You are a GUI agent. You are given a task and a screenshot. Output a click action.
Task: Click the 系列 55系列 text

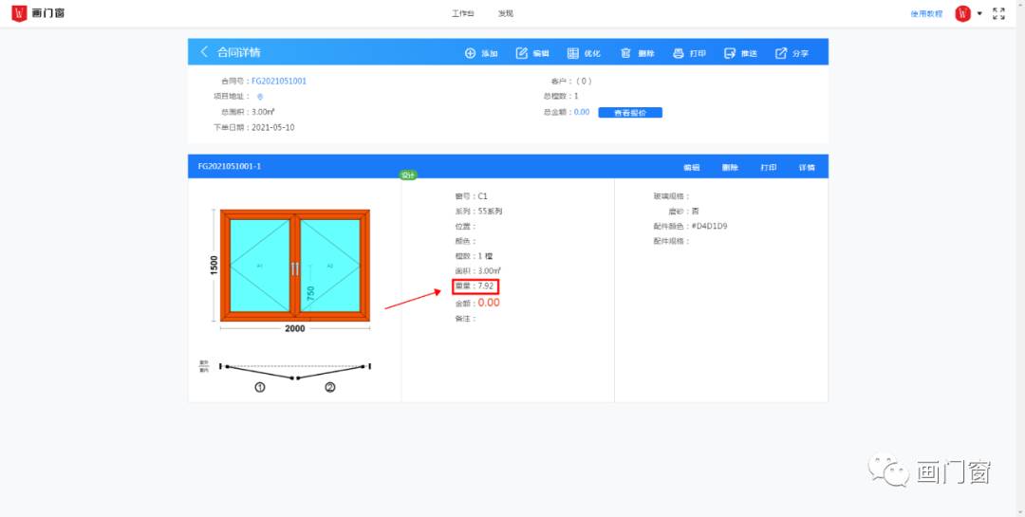tap(478, 212)
